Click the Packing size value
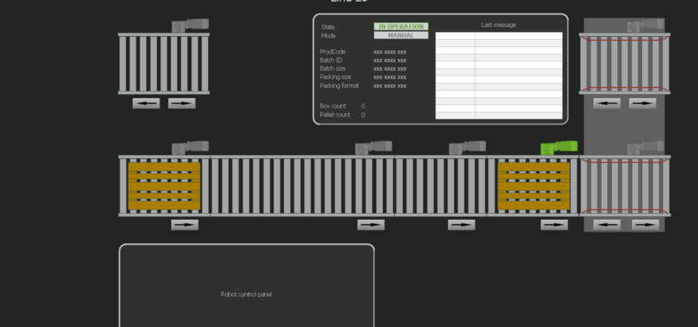Image resolution: width=698 pixels, height=327 pixels. pos(390,77)
